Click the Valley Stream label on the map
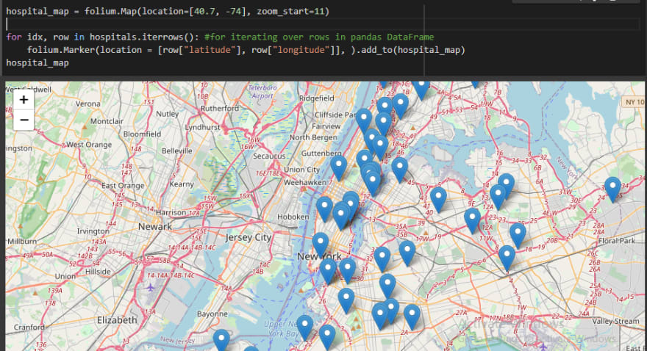647x351 pixels. 615,321
